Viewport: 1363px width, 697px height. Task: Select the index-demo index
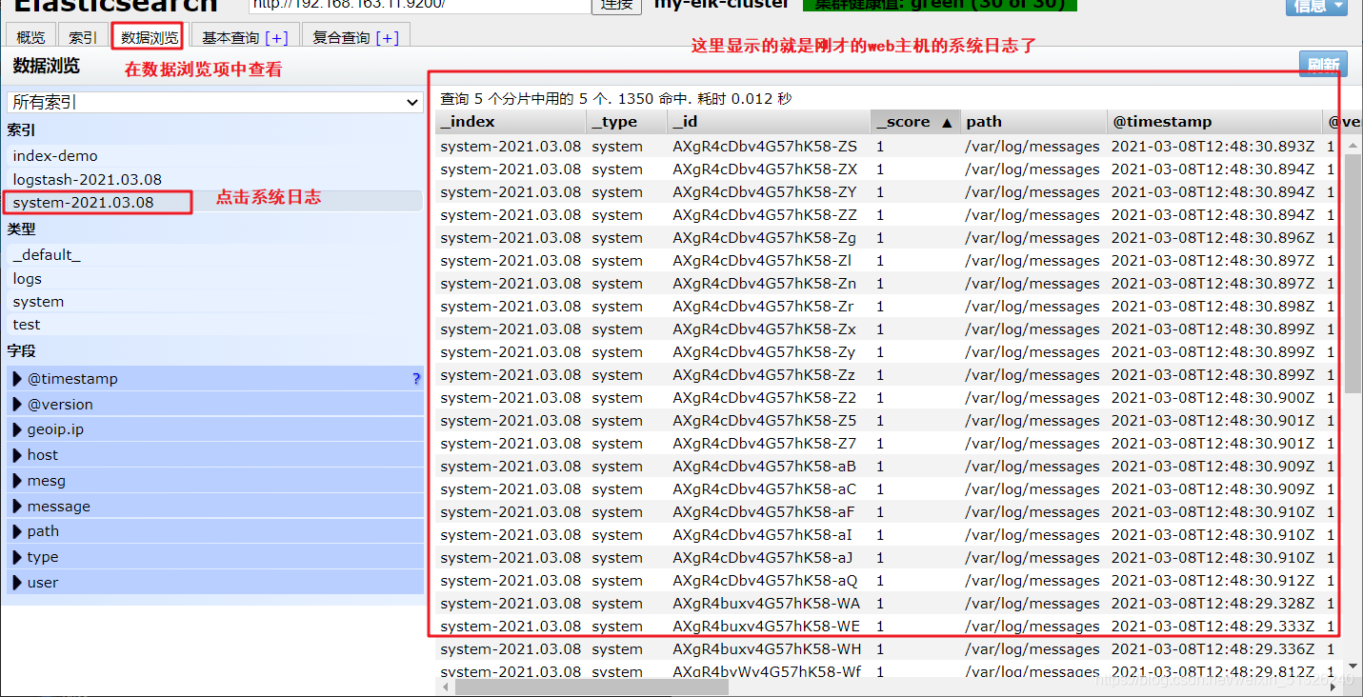tap(214, 155)
